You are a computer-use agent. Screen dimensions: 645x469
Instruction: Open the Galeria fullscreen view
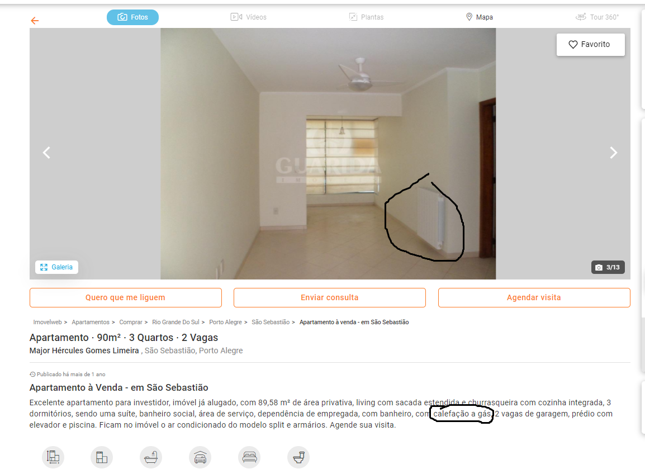pyautogui.click(x=56, y=267)
